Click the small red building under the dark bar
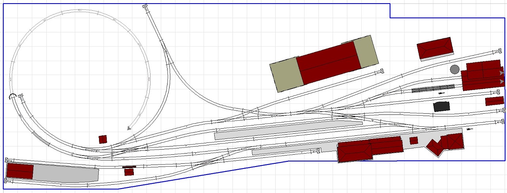The height and width of the screenshot is (193, 507). click(x=129, y=172)
